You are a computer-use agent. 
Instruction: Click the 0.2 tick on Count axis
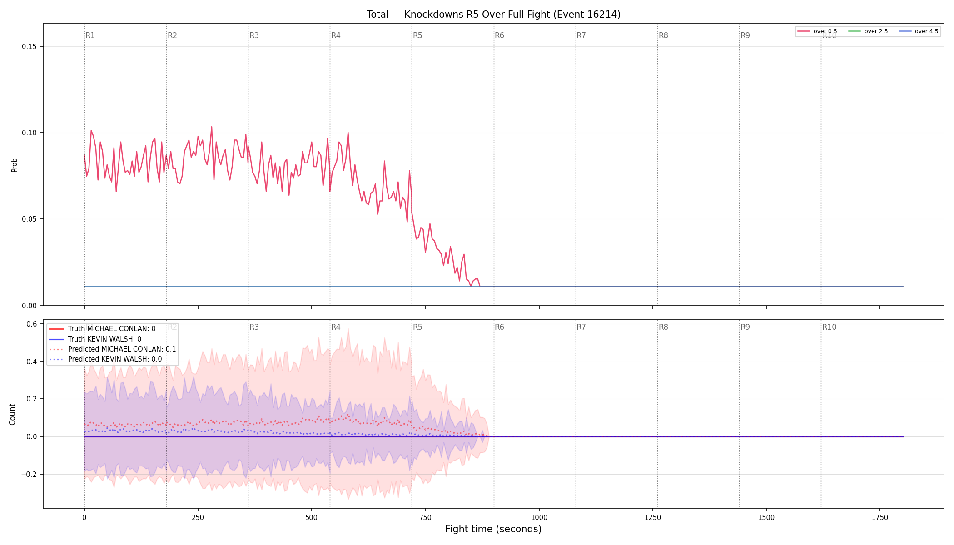click(32, 399)
